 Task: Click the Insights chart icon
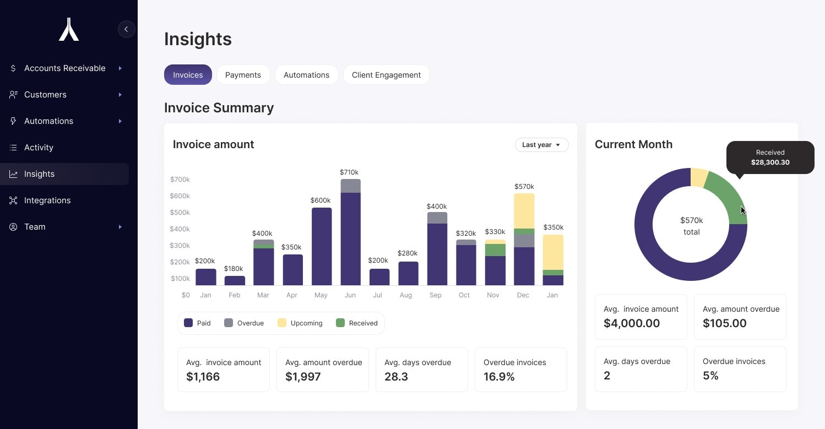pos(13,174)
